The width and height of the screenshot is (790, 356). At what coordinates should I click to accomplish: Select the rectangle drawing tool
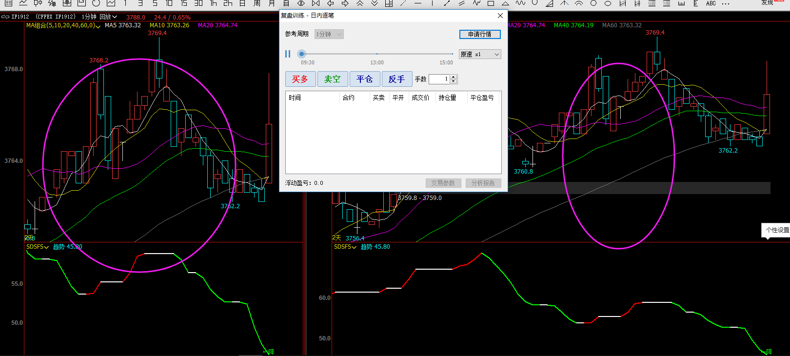[491, 3]
